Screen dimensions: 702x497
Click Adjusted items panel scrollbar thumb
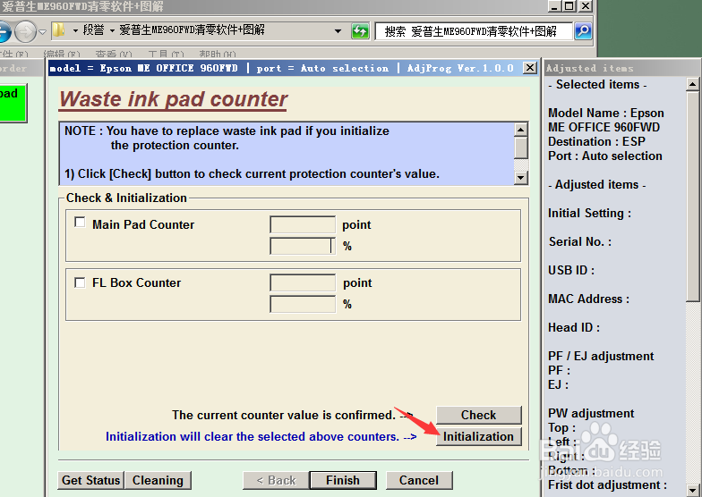[693, 197]
